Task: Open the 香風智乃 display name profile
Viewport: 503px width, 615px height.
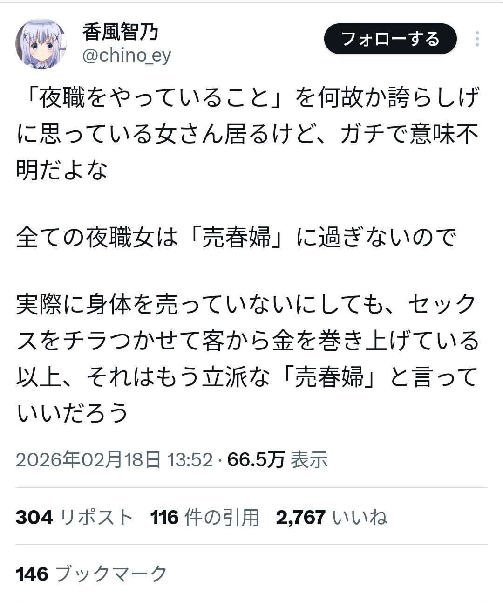Action: pos(121,32)
